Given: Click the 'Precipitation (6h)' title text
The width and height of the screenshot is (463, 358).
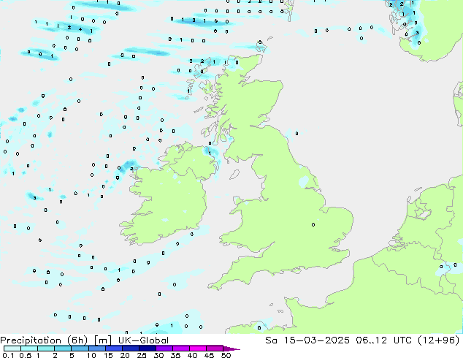Looking at the screenshot, I should coord(44,340).
